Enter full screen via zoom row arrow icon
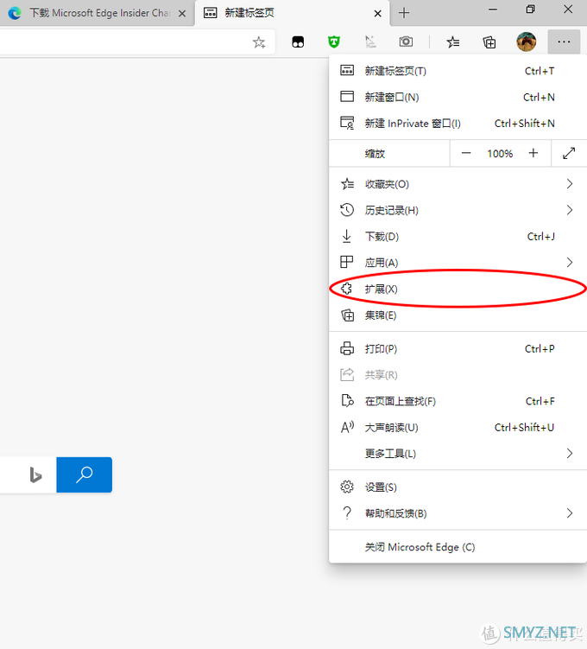Viewport: 587px width, 649px height. pos(569,154)
